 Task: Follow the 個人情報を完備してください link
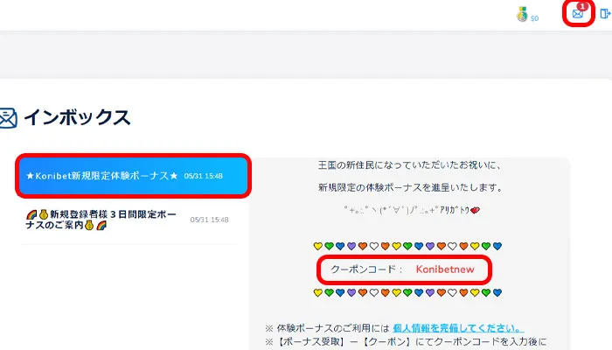pyautogui.click(x=458, y=328)
